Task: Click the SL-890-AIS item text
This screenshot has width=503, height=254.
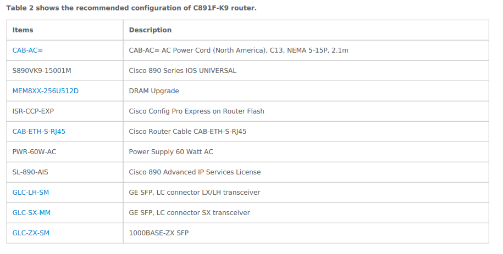Action: pyautogui.click(x=30, y=172)
